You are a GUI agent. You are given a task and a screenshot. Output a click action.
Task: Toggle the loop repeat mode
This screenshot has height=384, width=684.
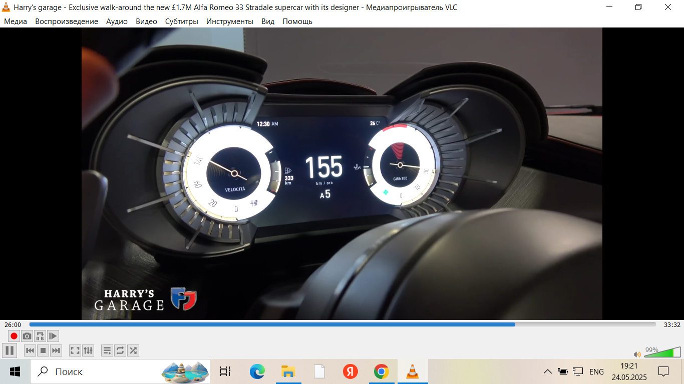(120, 350)
